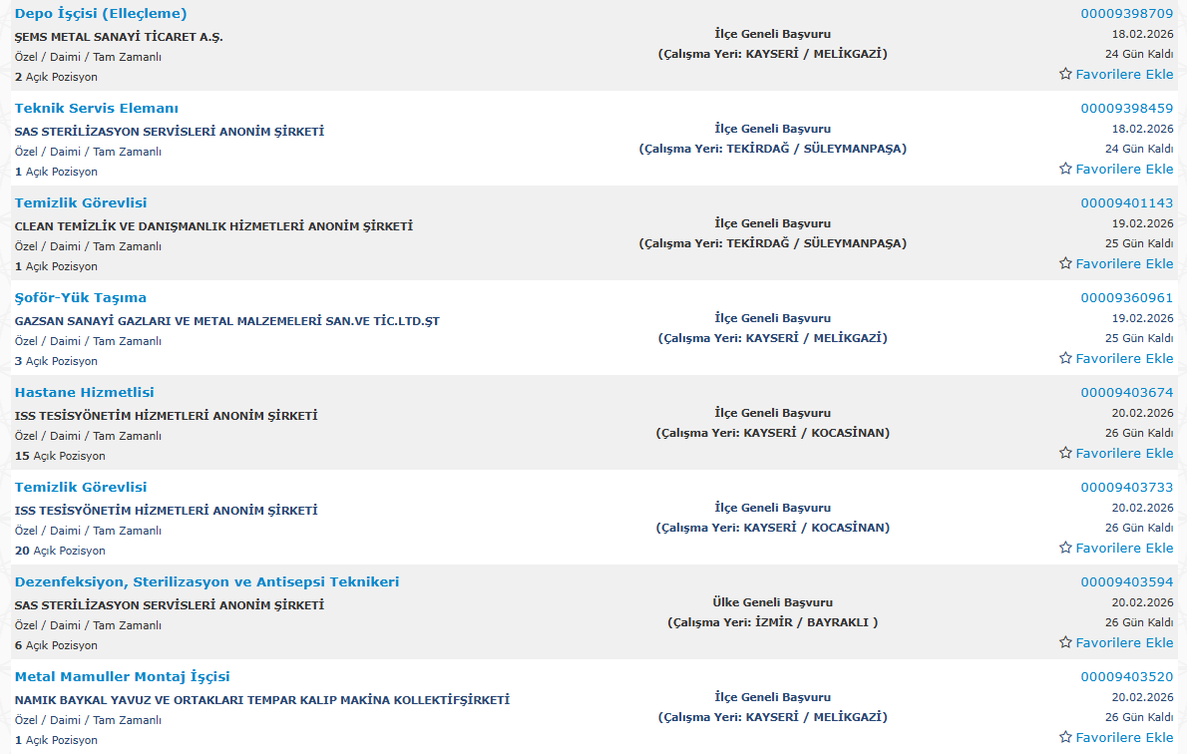The height and width of the screenshot is (754, 1187).
Task: Open the Hastane Hizmetlisi job title
Action: pos(85,392)
